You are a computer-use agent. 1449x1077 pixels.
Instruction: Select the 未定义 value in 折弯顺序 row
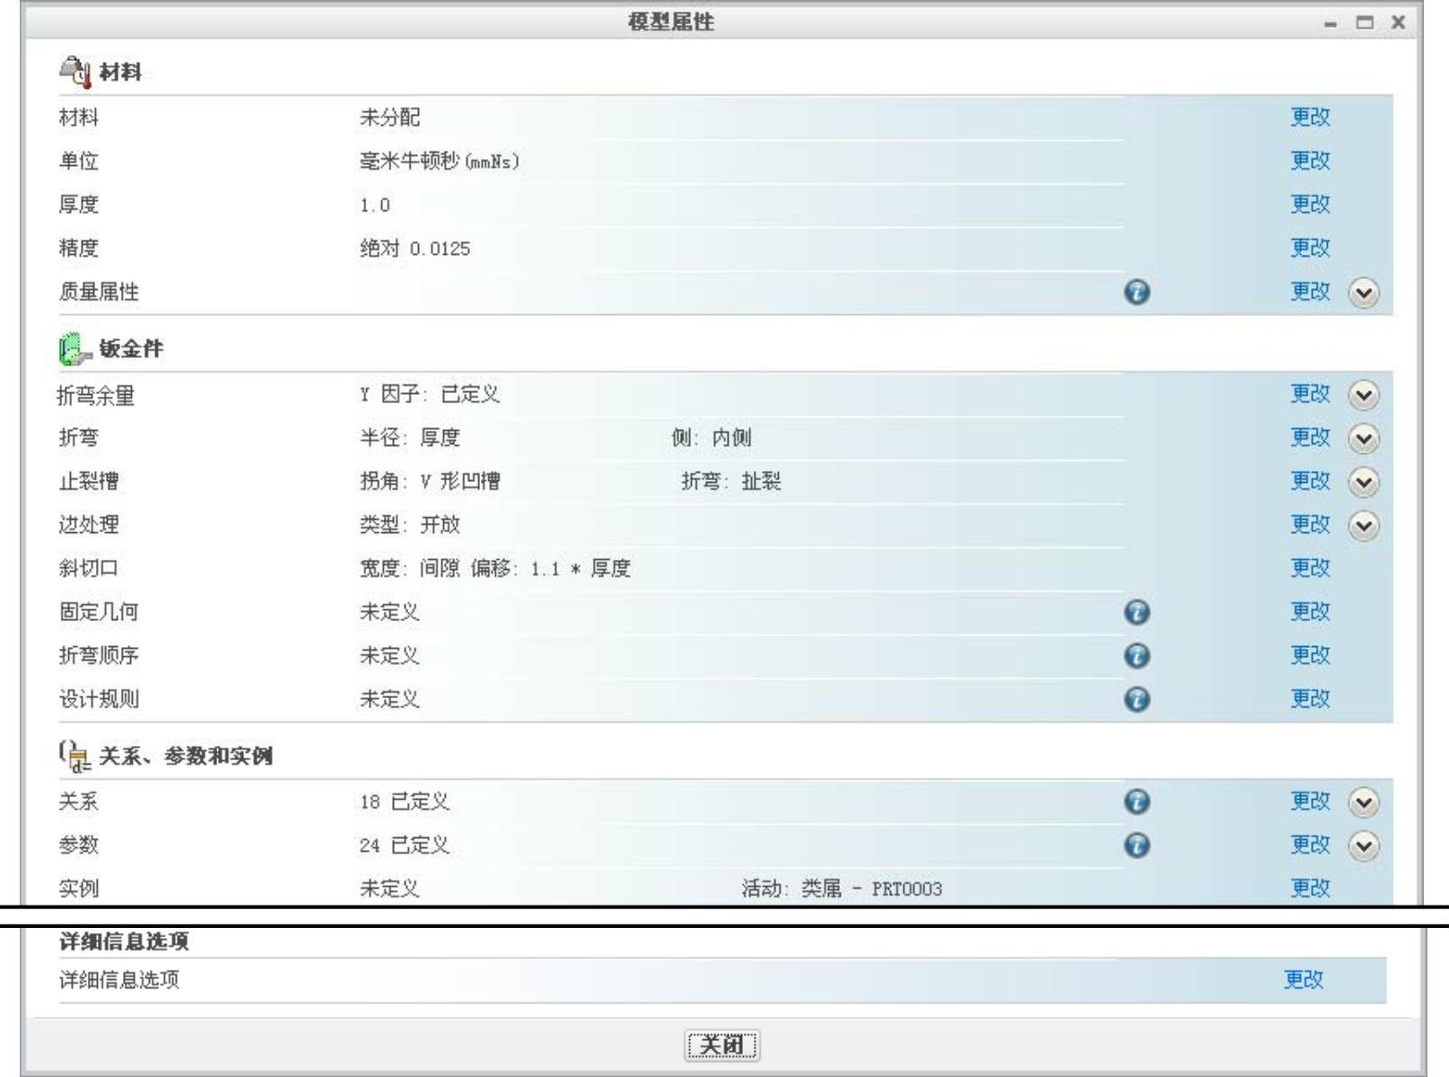(x=389, y=656)
